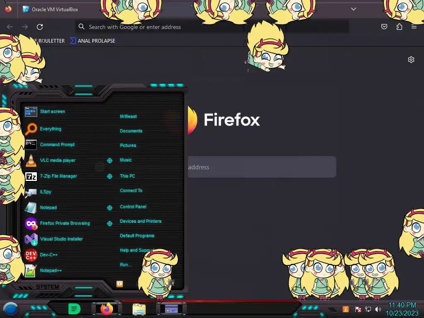This screenshot has height=318, width=424.
Task: Open Devices and Printers entry
Action: click(x=141, y=221)
